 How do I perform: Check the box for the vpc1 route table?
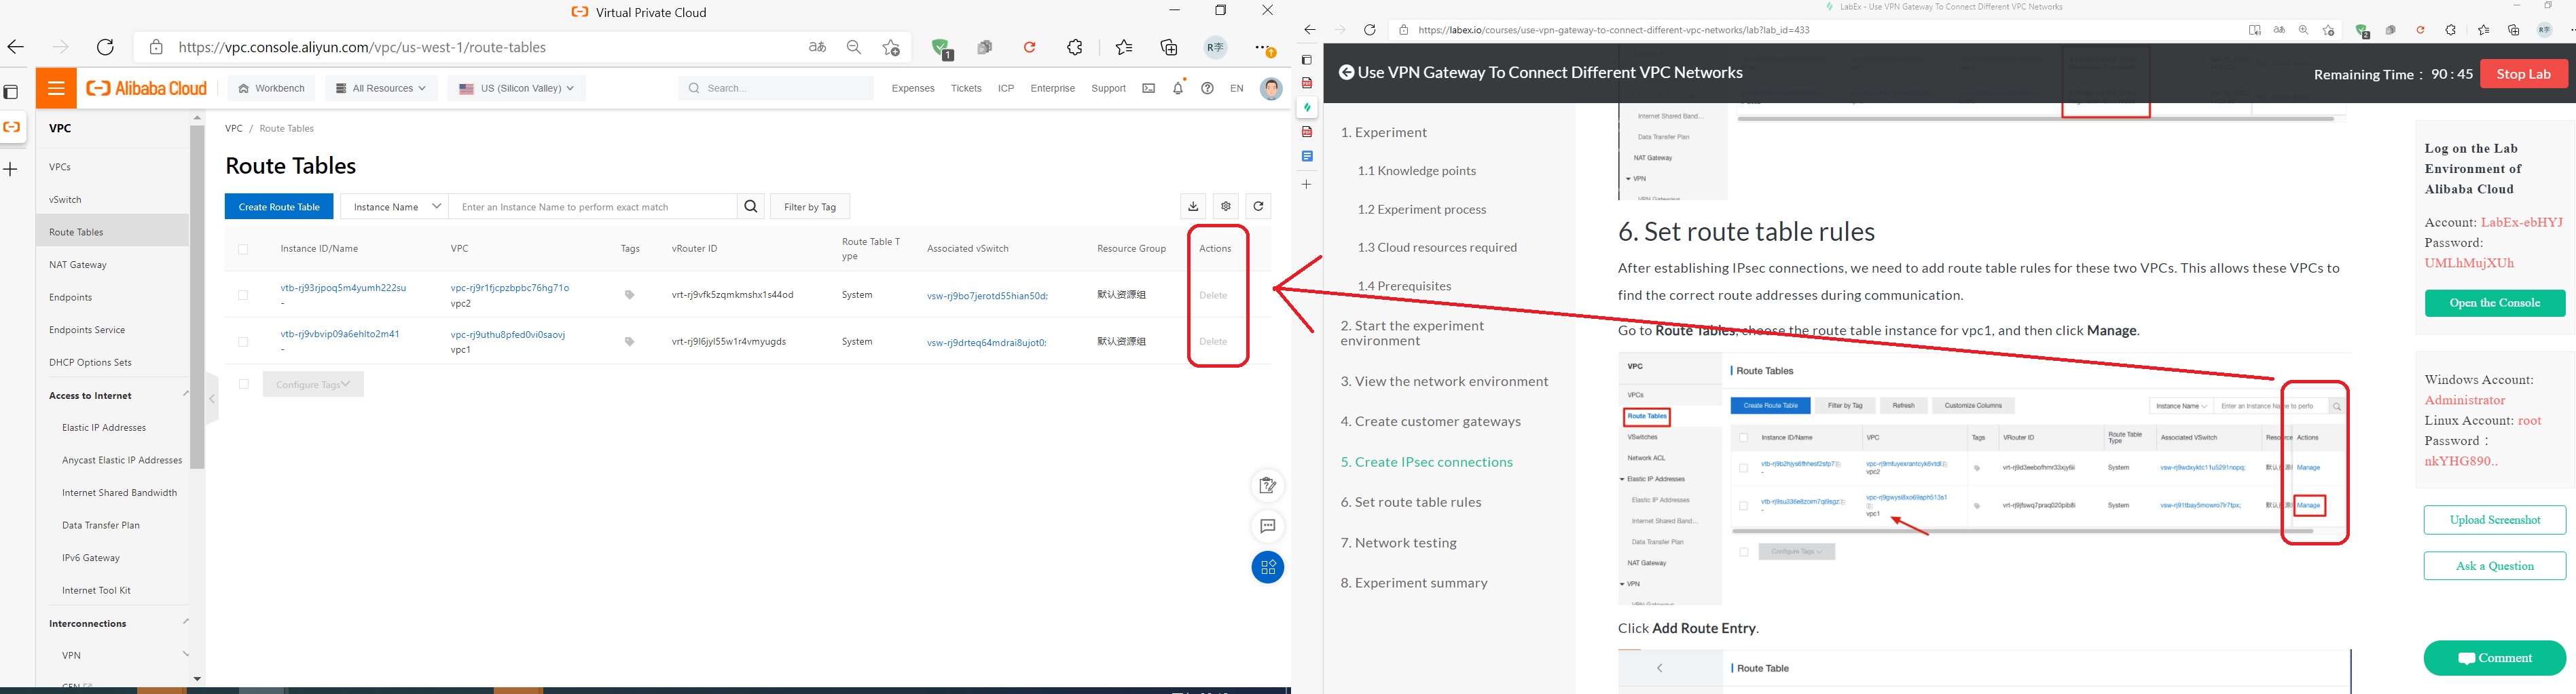click(243, 341)
